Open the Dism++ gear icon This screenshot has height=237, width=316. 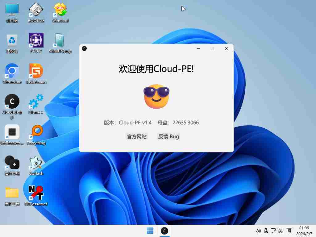tap(36, 102)
